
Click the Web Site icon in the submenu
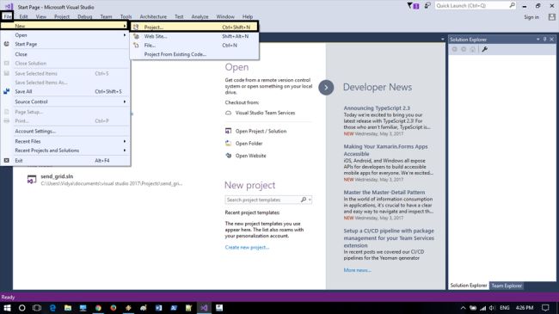tap(136, 36)
